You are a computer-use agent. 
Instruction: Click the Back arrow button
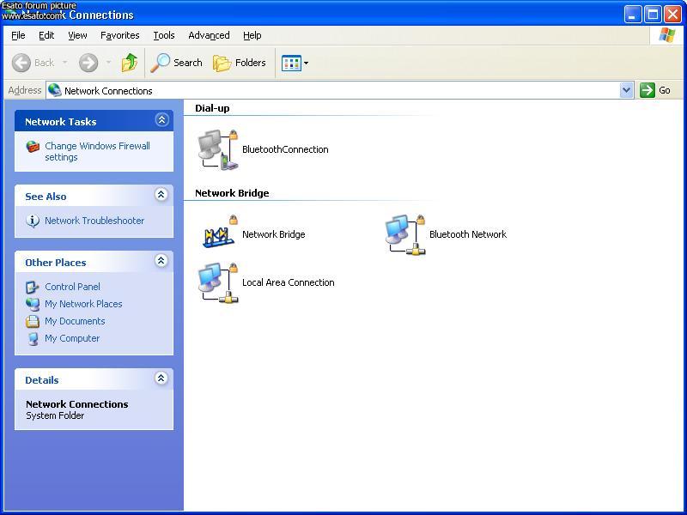coord(21,63)
